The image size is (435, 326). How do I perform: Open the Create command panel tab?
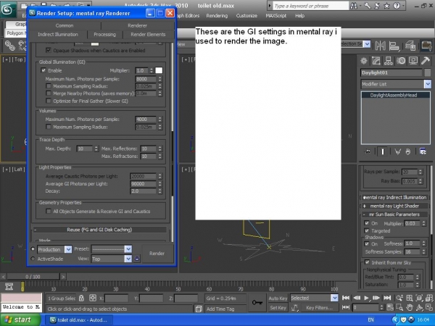pyautogui.click(x=364, y=61)
